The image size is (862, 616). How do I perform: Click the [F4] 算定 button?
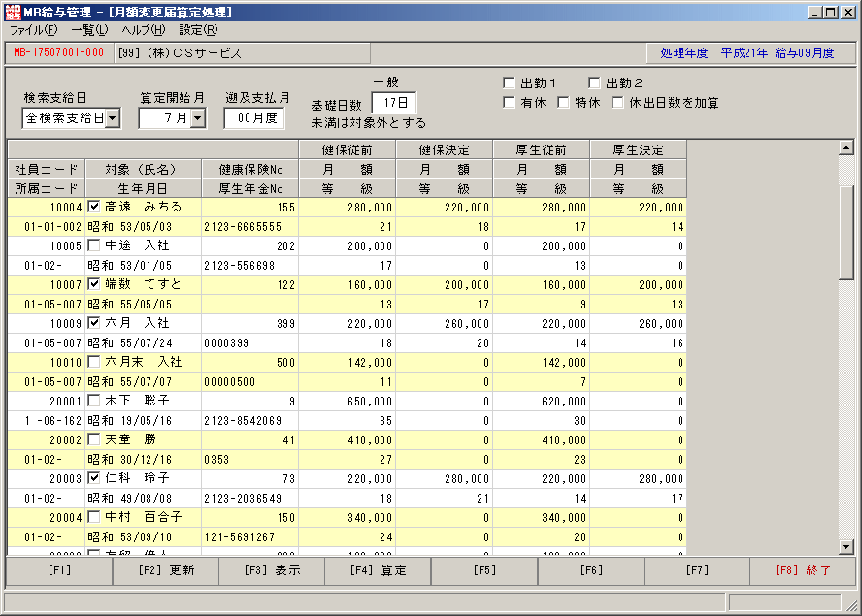(x=379, y=570)
